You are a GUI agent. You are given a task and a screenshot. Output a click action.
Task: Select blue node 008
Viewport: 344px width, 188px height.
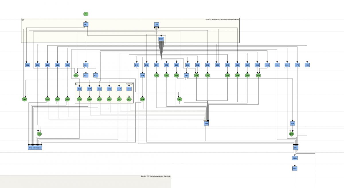click(x=206, y=124)
